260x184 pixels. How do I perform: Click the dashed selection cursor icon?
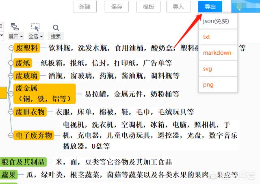tap(35, 27)
